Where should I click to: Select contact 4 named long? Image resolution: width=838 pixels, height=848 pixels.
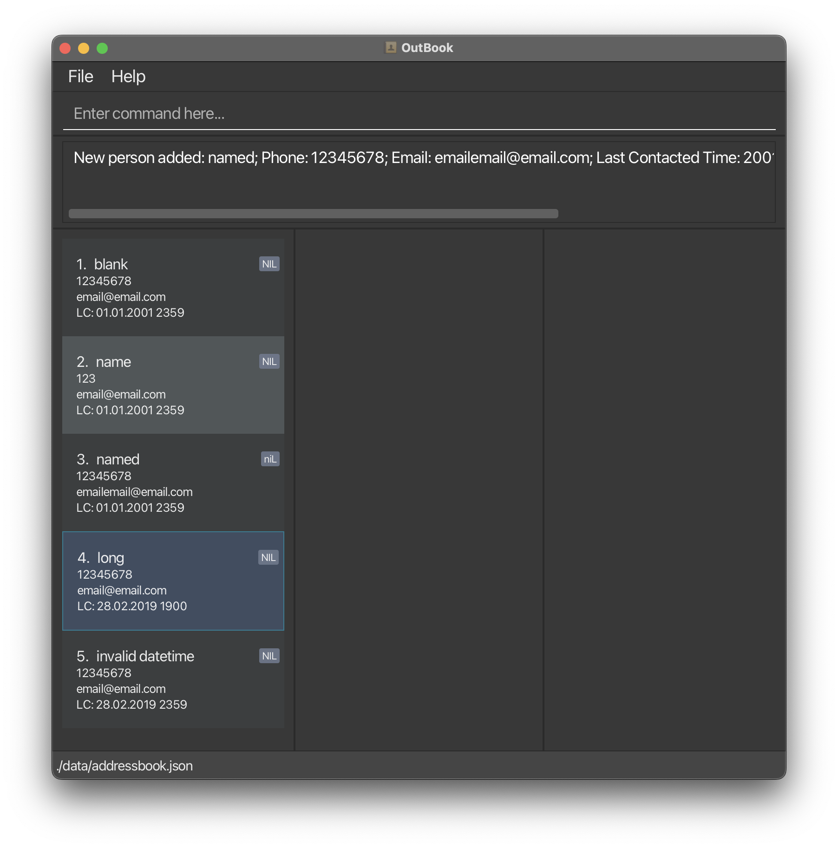pyautogui.click(x=173, y=581)
